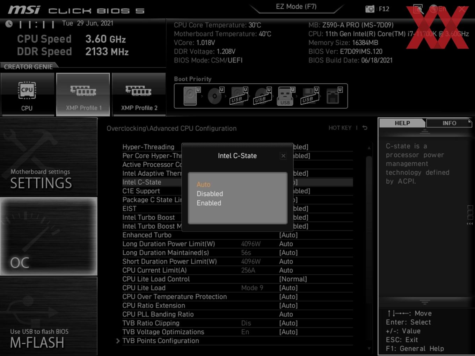Click the Boot Priority heading

[x=193, y=79]
